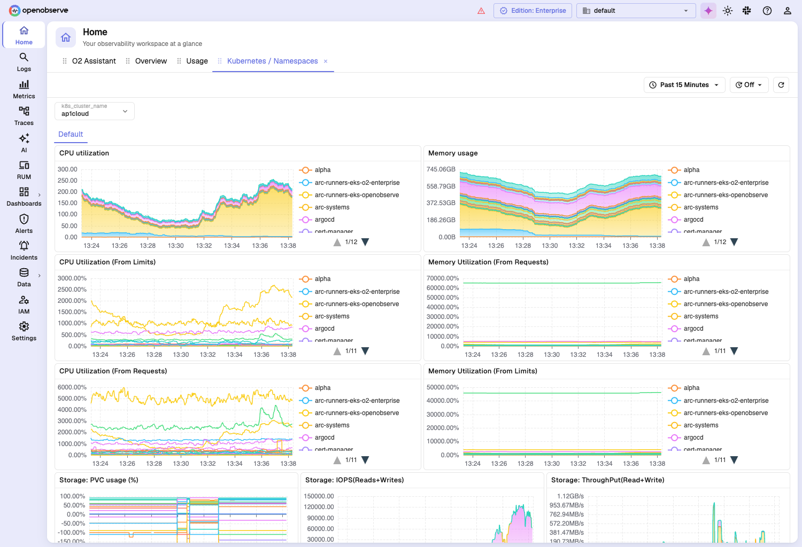Viewport: 802px width, 547px height.
Task: Open Incidents sidebar item
Action: point(24,251)
